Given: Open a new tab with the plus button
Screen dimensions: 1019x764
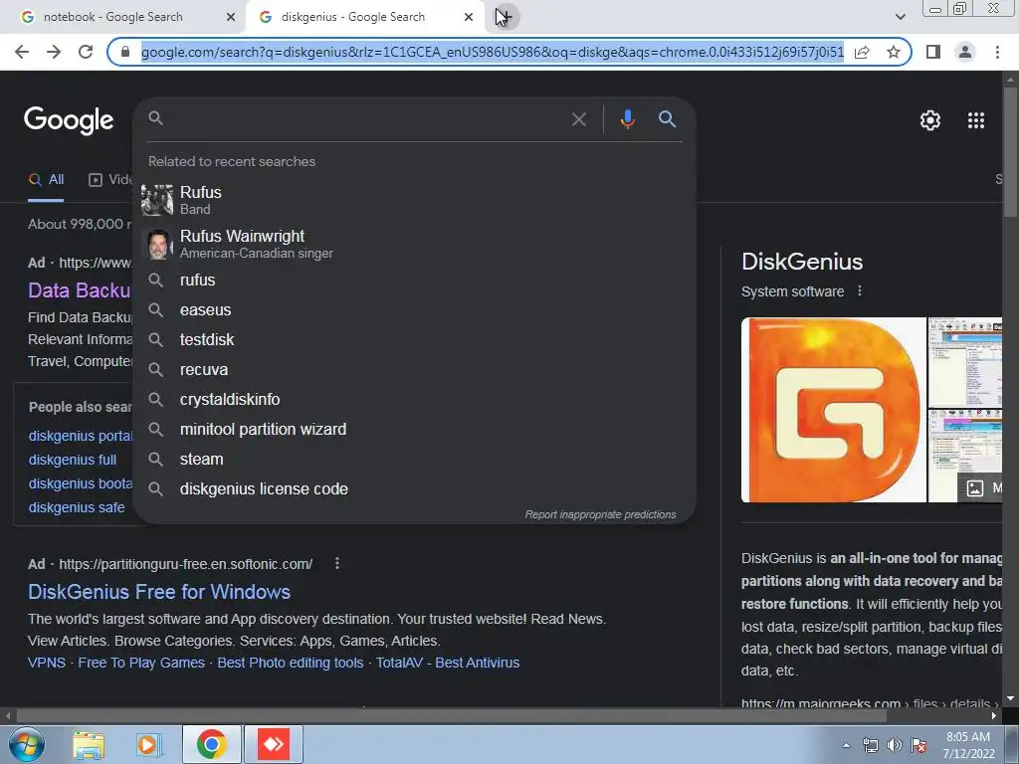Looking at the screenshot, I should pyautogui.click(x=505, y=17).
